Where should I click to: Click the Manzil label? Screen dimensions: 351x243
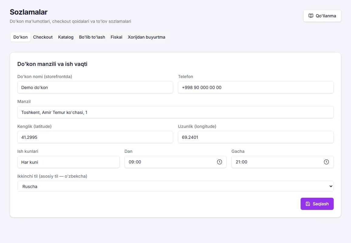pos(24,101)
